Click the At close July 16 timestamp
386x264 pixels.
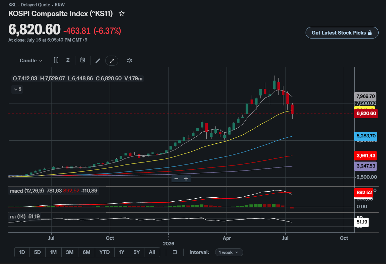(x=48, y=40)
